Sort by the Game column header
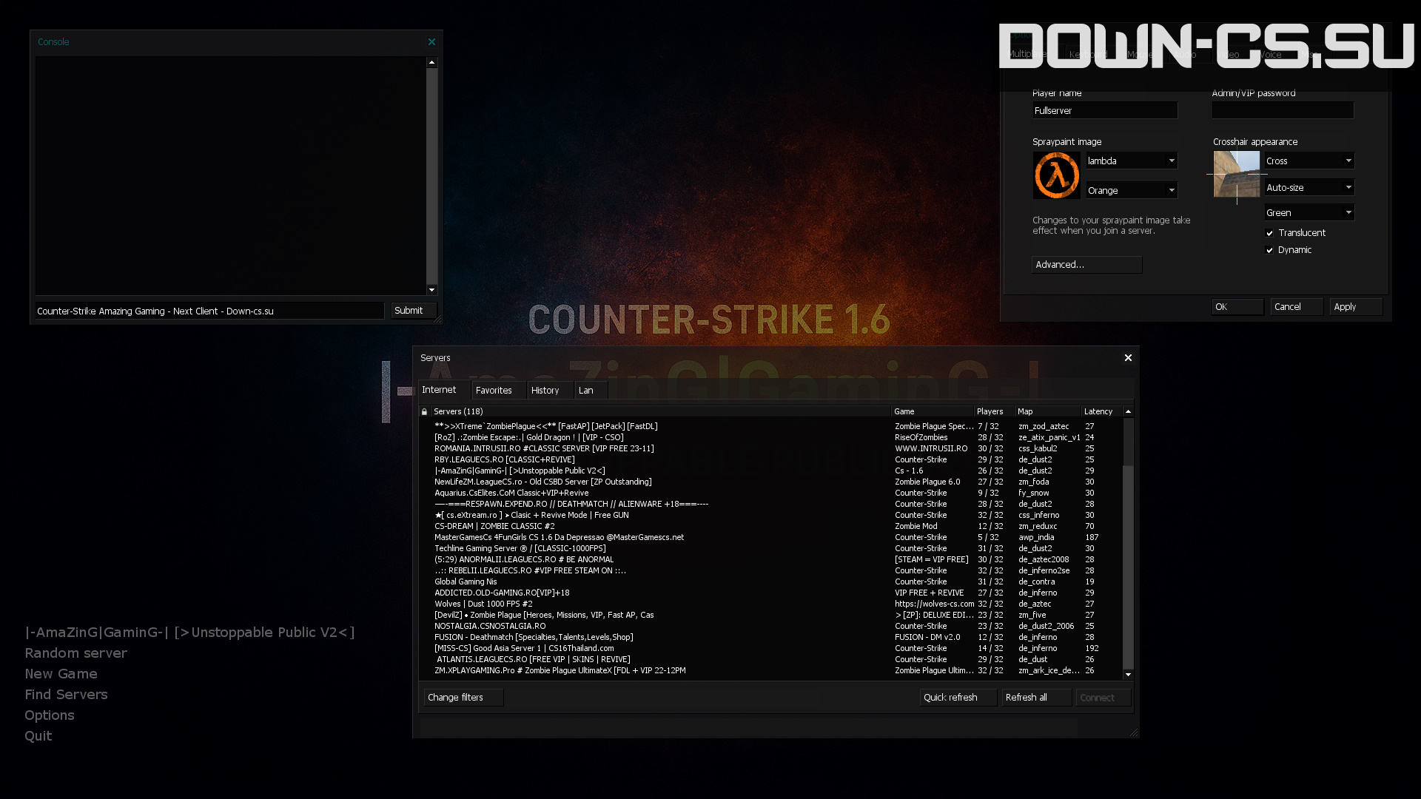Screen dimensions: 1421x799 tap(932, 411)
